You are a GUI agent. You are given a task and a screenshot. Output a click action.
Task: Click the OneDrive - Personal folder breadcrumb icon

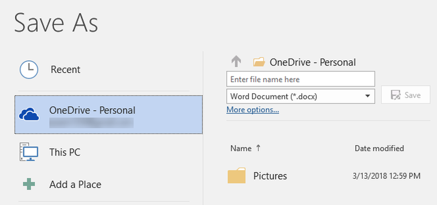[259, 62]
